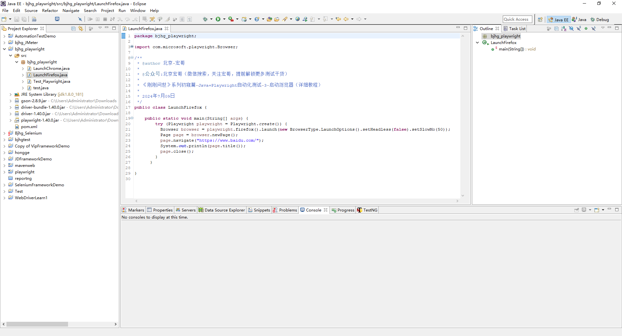622x336 pixels.
Task: Click the Project Explorer horizontal scrollbar thumb
Action: (37, 324)
